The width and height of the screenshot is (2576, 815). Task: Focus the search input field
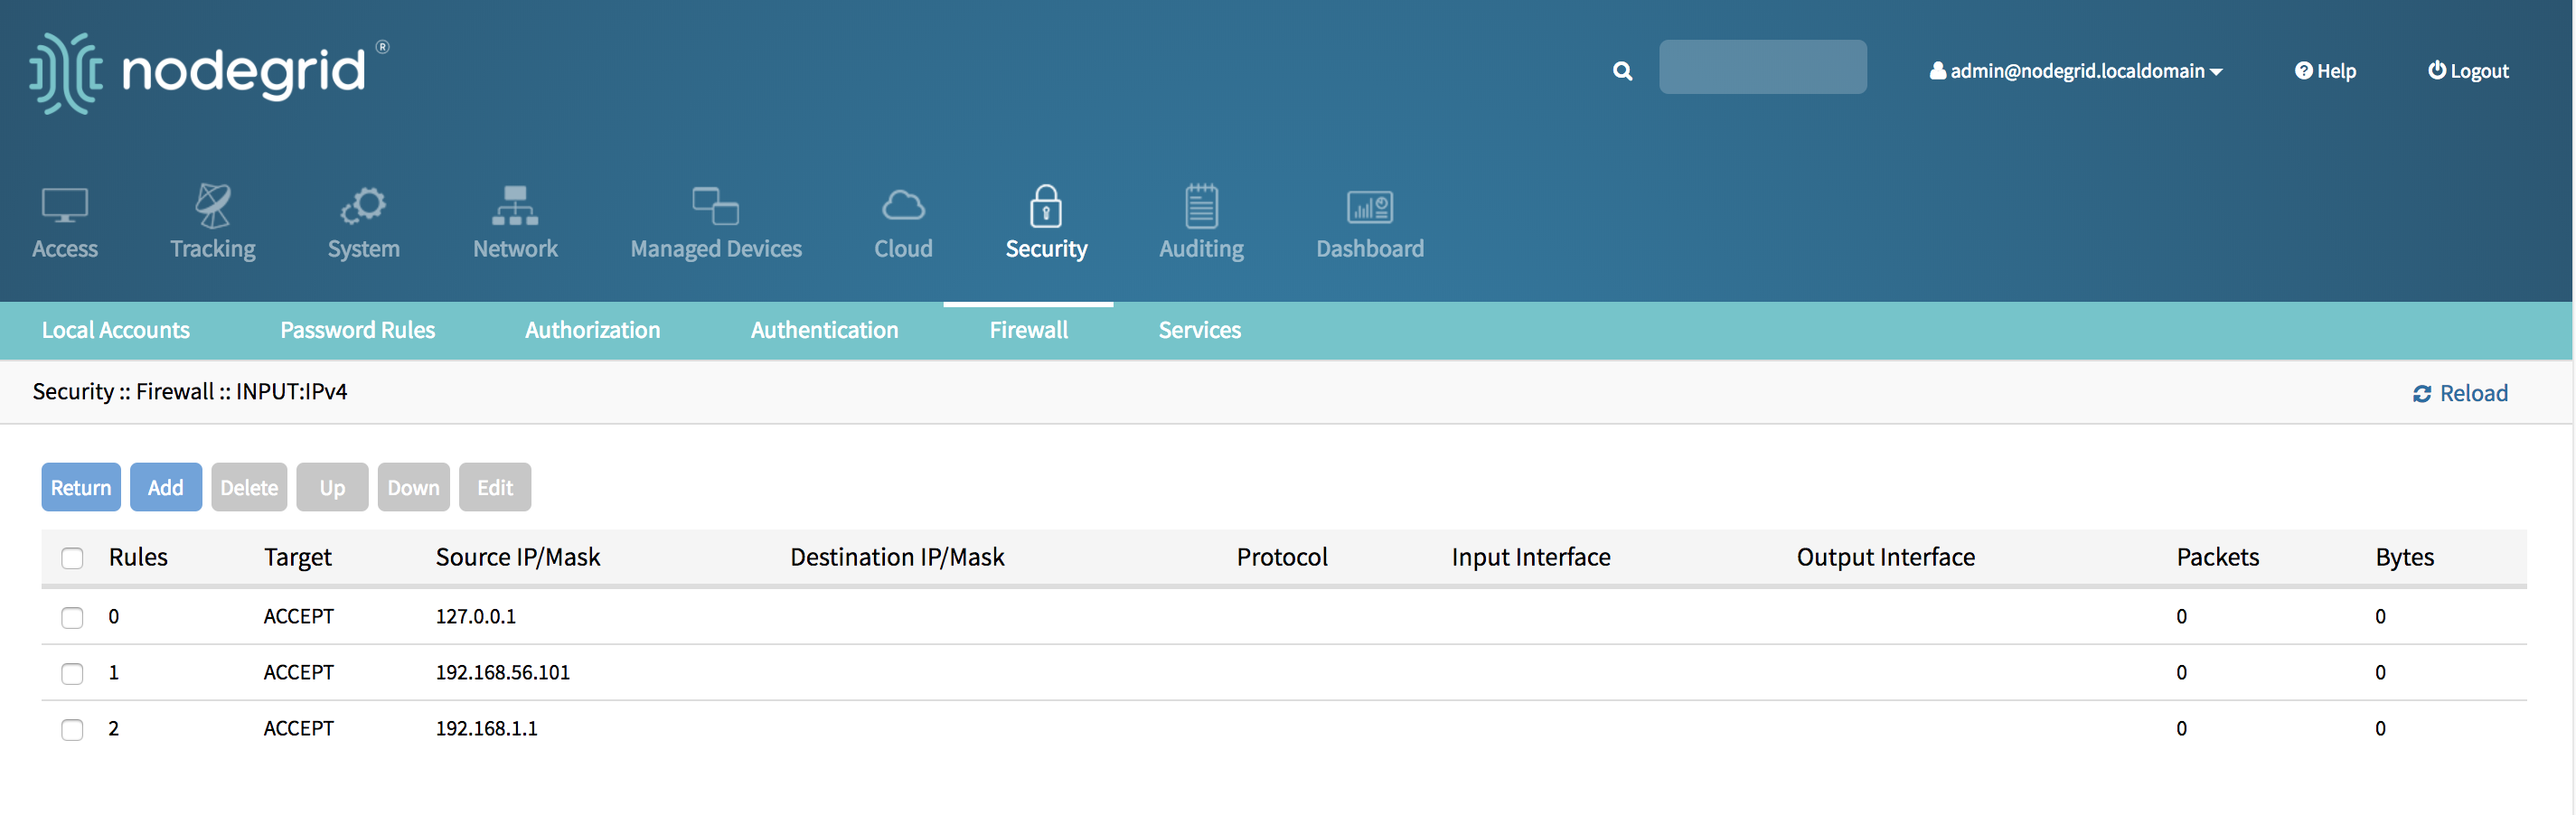1762,67
